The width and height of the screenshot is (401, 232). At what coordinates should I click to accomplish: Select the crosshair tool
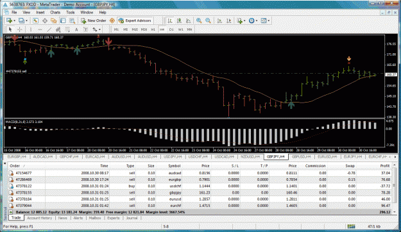coord(19,29)
